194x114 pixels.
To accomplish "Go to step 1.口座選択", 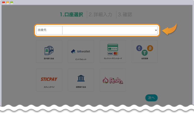I will pos(71,15).
